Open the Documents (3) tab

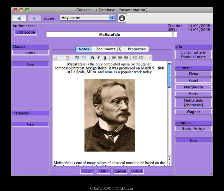pos(108,49)
